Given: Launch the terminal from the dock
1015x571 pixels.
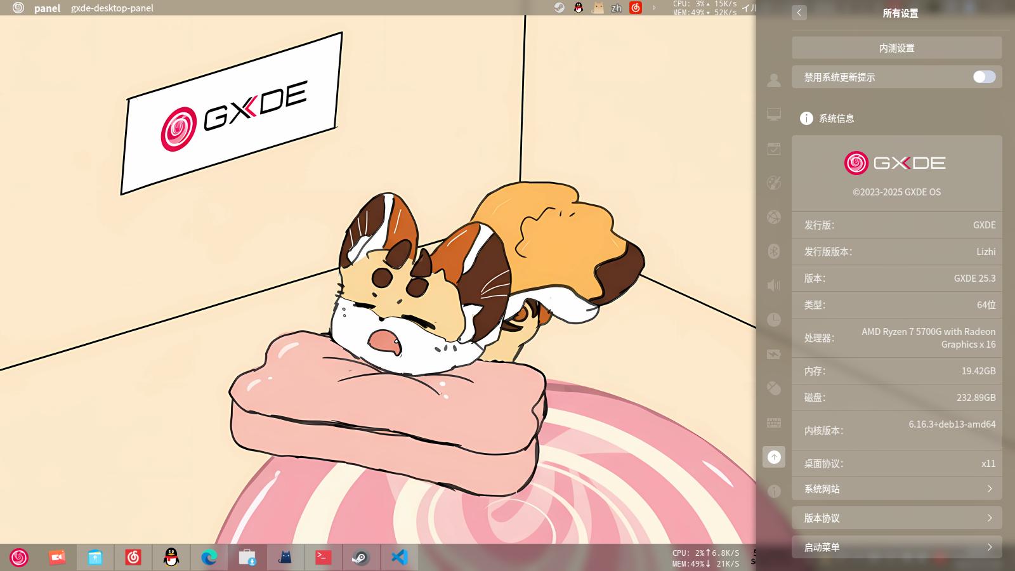Looking at the screenshot, I should pyautogui.click(x=324, y=557).
